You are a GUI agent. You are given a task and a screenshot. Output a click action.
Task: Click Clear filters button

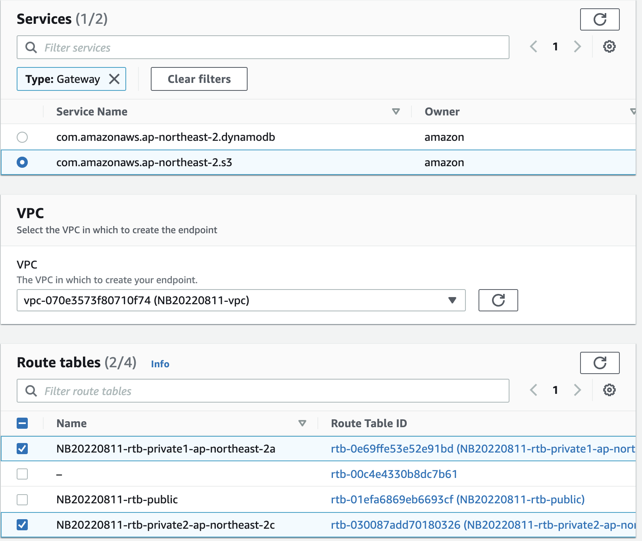199,79
